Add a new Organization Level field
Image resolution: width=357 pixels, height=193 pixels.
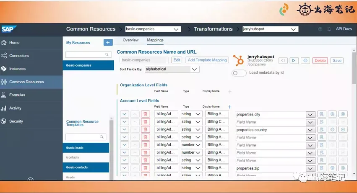coord(229,91)
